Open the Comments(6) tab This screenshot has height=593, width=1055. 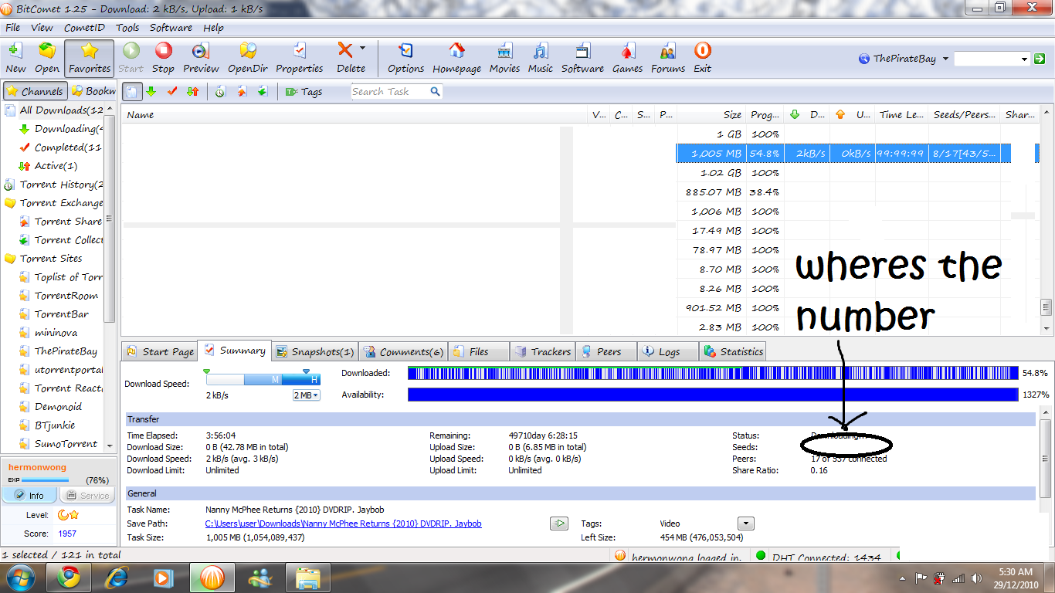point(403,351)
